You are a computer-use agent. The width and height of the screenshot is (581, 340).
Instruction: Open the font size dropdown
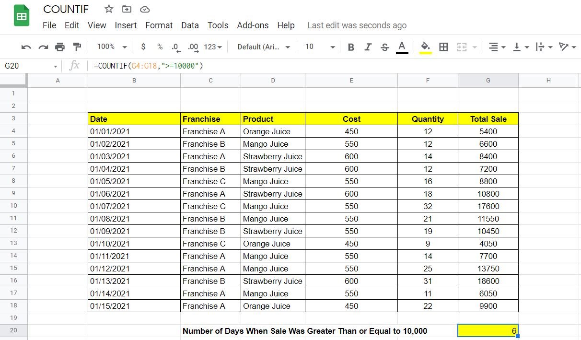click(320, 47)
